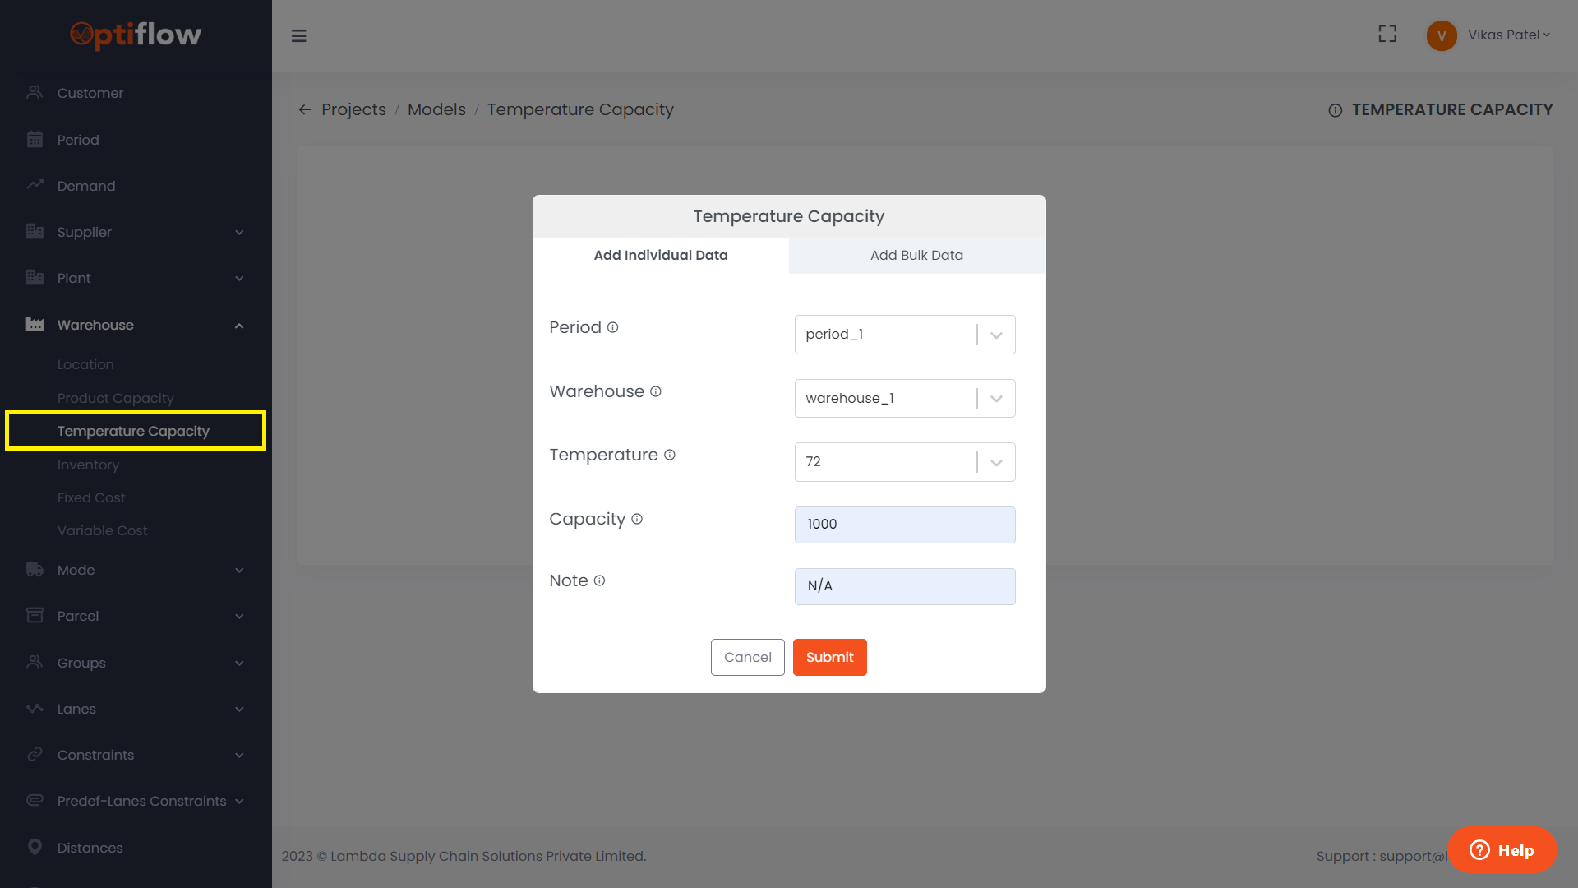Toggle fullscreen mode icon
This screenshot has height=888, width=1578.
(1387, 34)
